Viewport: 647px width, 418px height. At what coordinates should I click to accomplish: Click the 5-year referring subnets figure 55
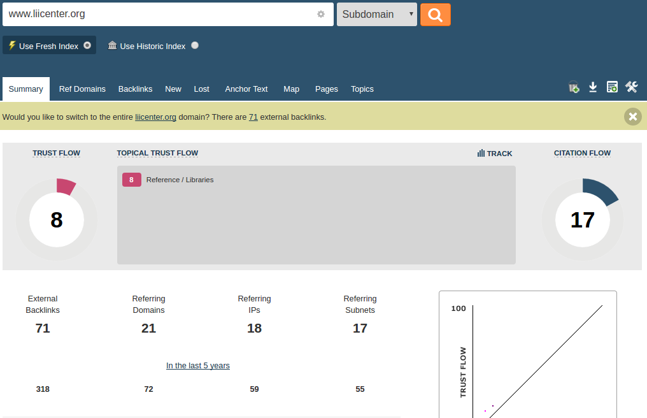[x=360, y=389]
